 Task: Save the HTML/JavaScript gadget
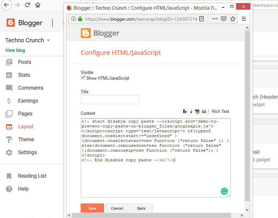[92, 208]
